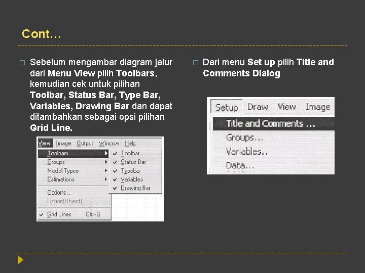
Task: Toggle the Variables checkbox in submenu
Action: (115, 179)
